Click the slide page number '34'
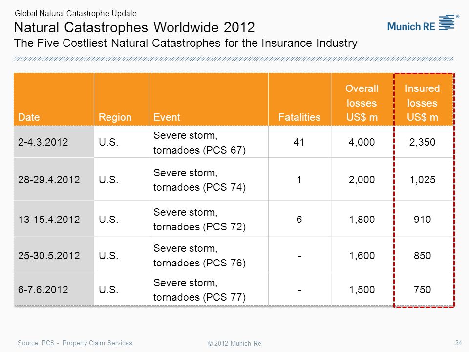This screenshot has height=352, width=469. click(x=459, y=343)
